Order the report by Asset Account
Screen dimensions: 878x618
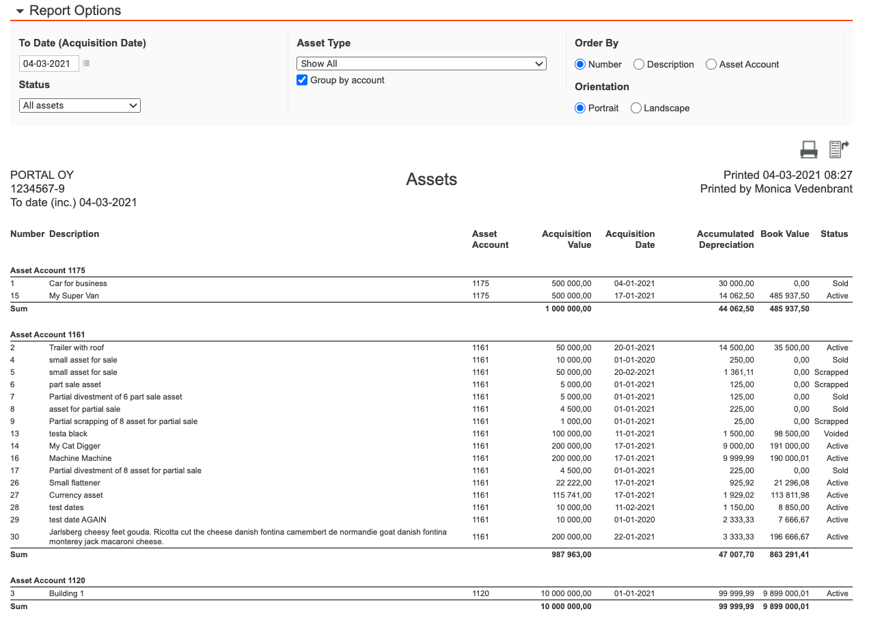pyautogui.click(x=711, y=64)
